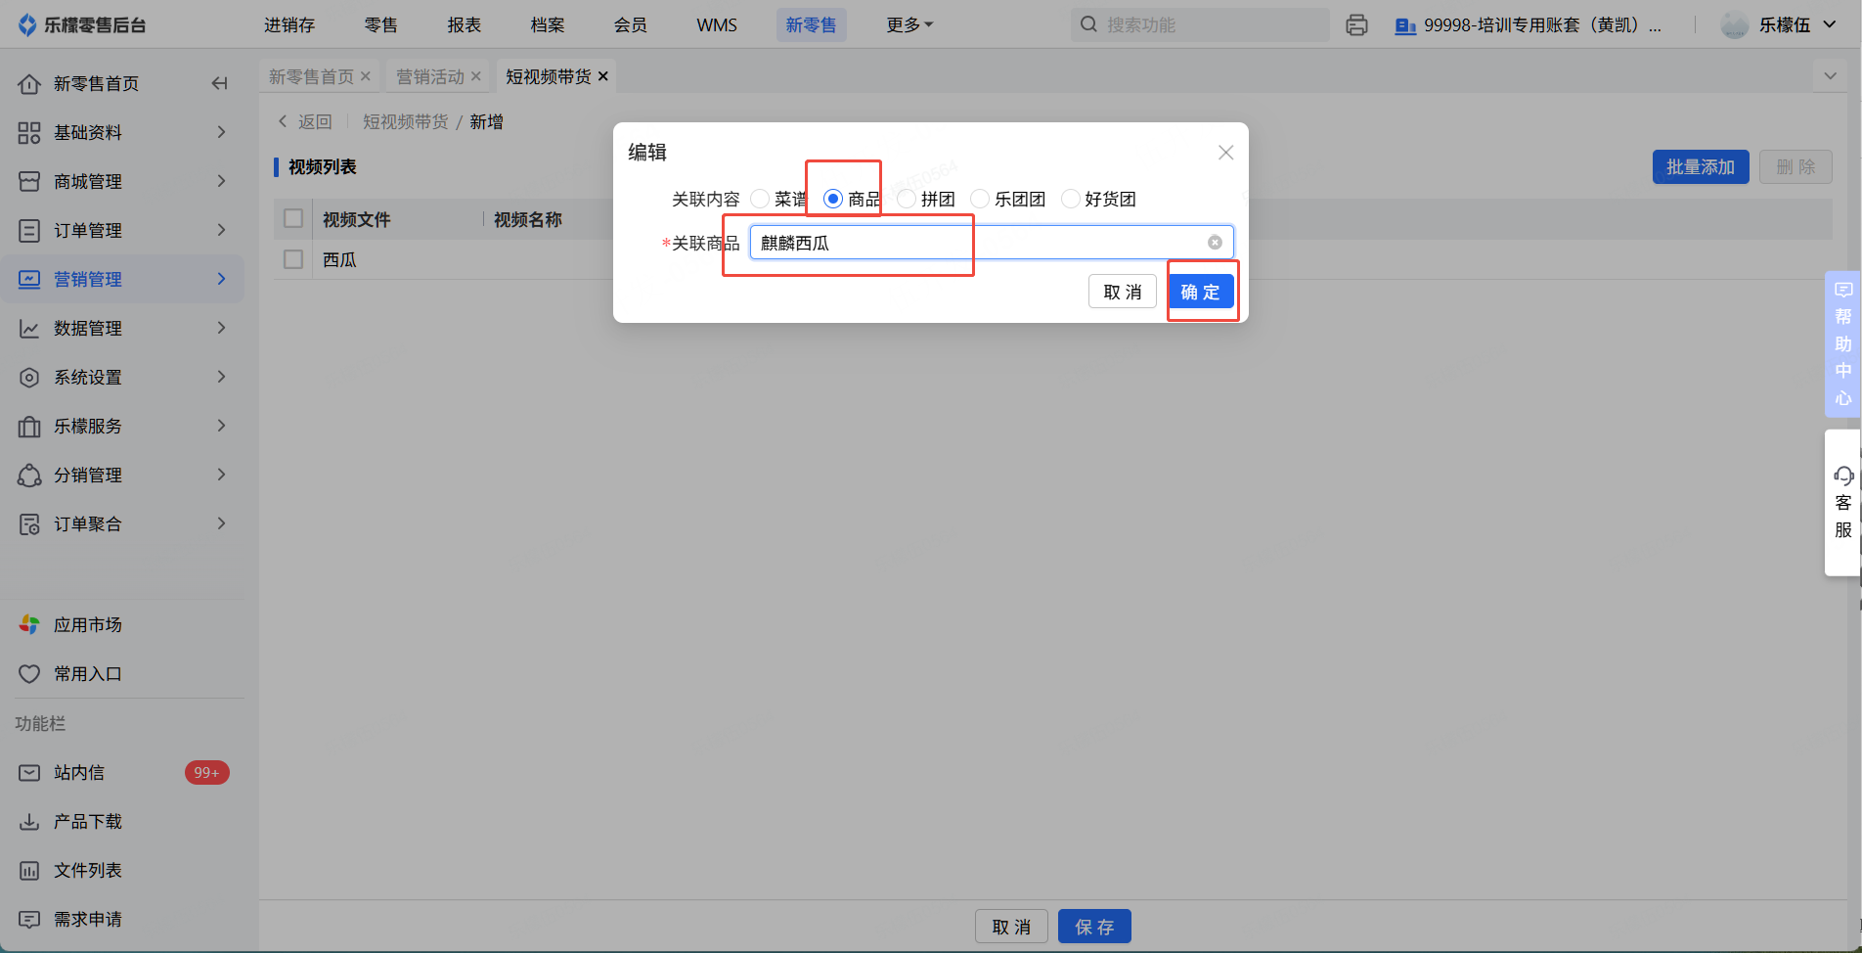The image size is (1862, 953).
Task: Click the 订单管理 list icon
Action: (x=29, y=231)
